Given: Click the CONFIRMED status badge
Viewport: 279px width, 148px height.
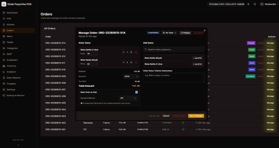Looking at the screenshot, I should pyautogui.click(x=153, y=33).
